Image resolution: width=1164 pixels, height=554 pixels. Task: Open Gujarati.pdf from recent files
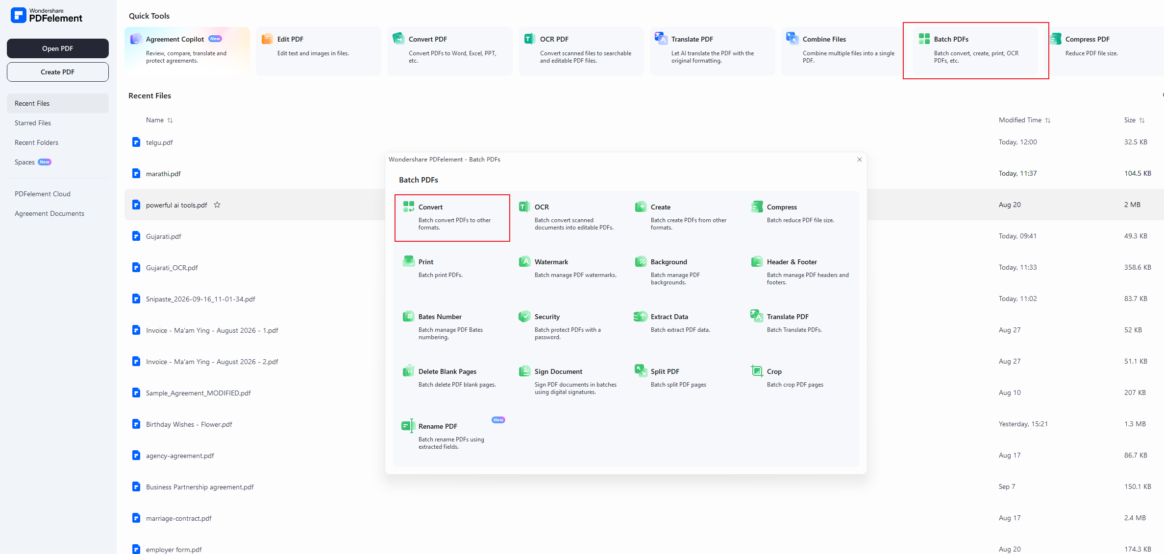point(164,236)
